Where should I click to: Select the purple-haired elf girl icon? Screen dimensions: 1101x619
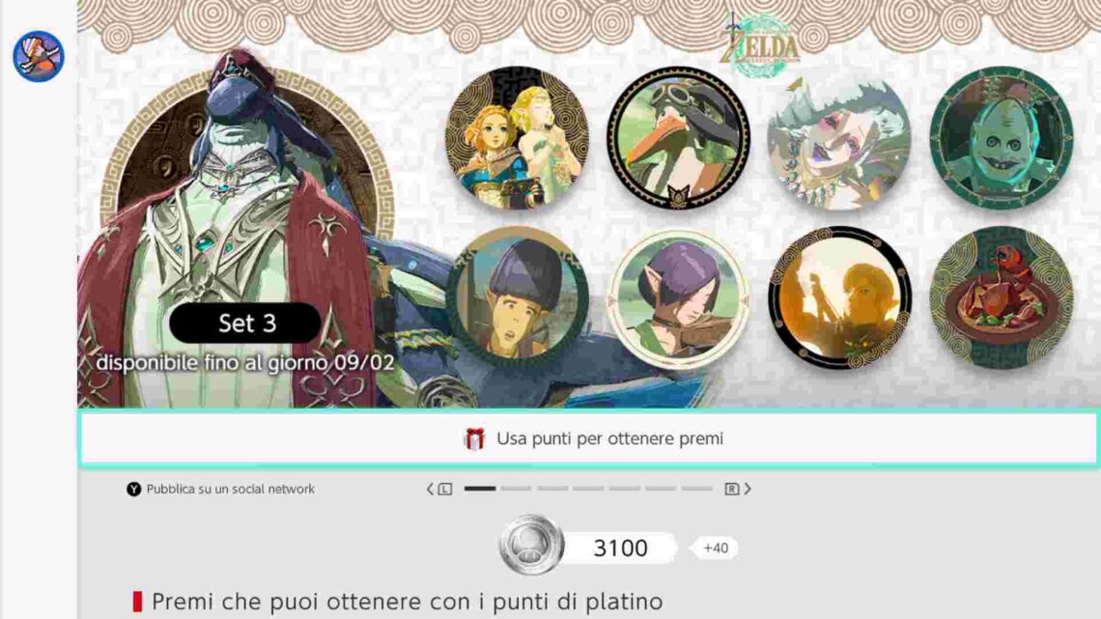(x=678, y=299)
